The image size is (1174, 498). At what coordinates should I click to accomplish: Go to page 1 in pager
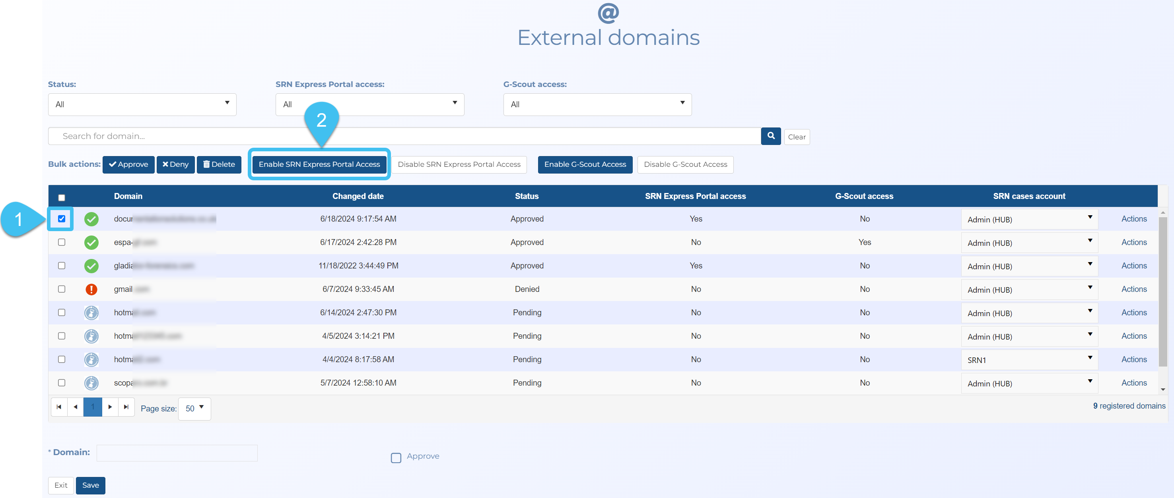click(93, 407)
